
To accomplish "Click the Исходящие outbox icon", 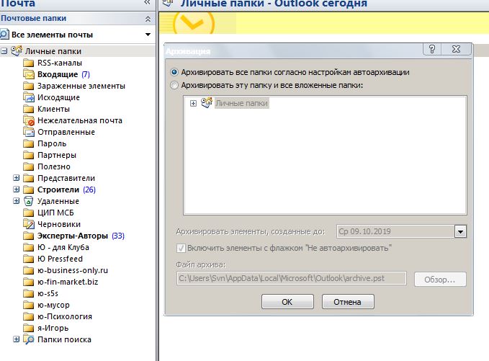I will (28, 98).
